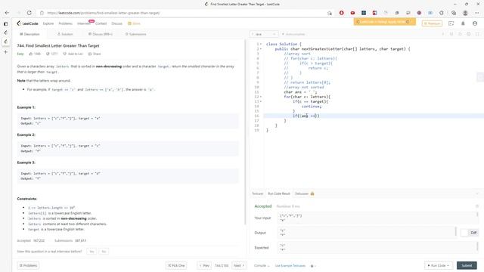Switch to the Description tab
This screenshot has width=484, height=272.
click(x=29, y=34)
